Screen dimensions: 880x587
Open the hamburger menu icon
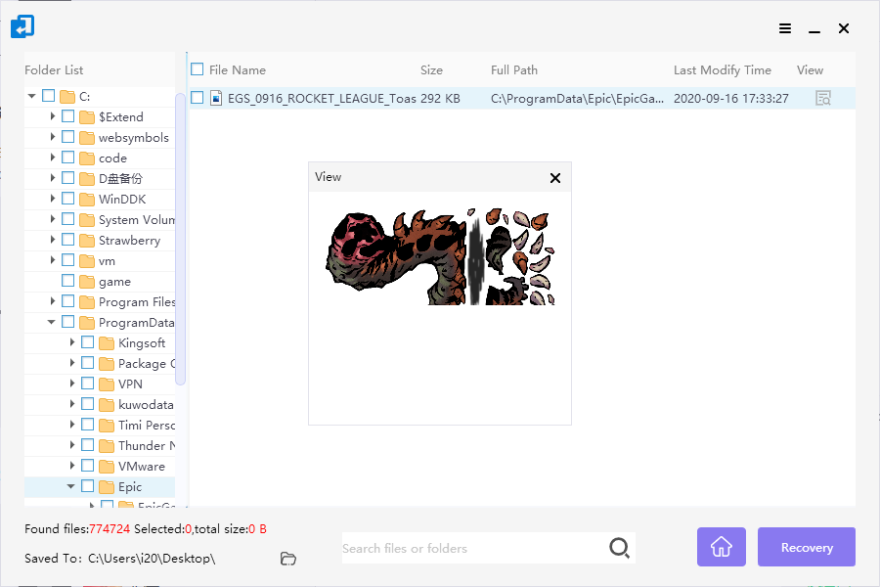(x=785, y=28)
